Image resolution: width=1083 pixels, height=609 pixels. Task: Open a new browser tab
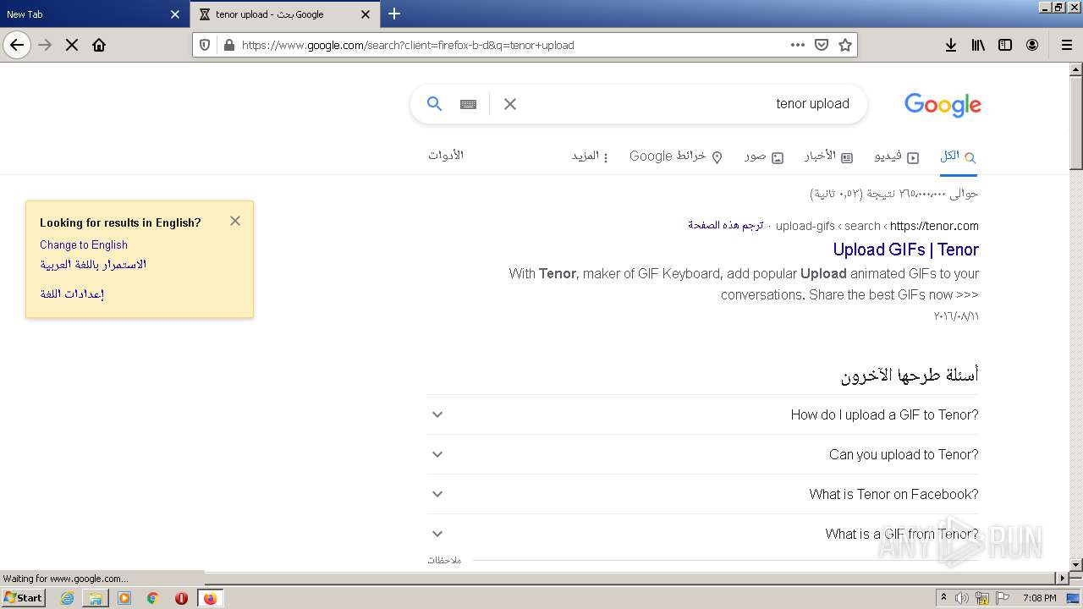[394, 14]
